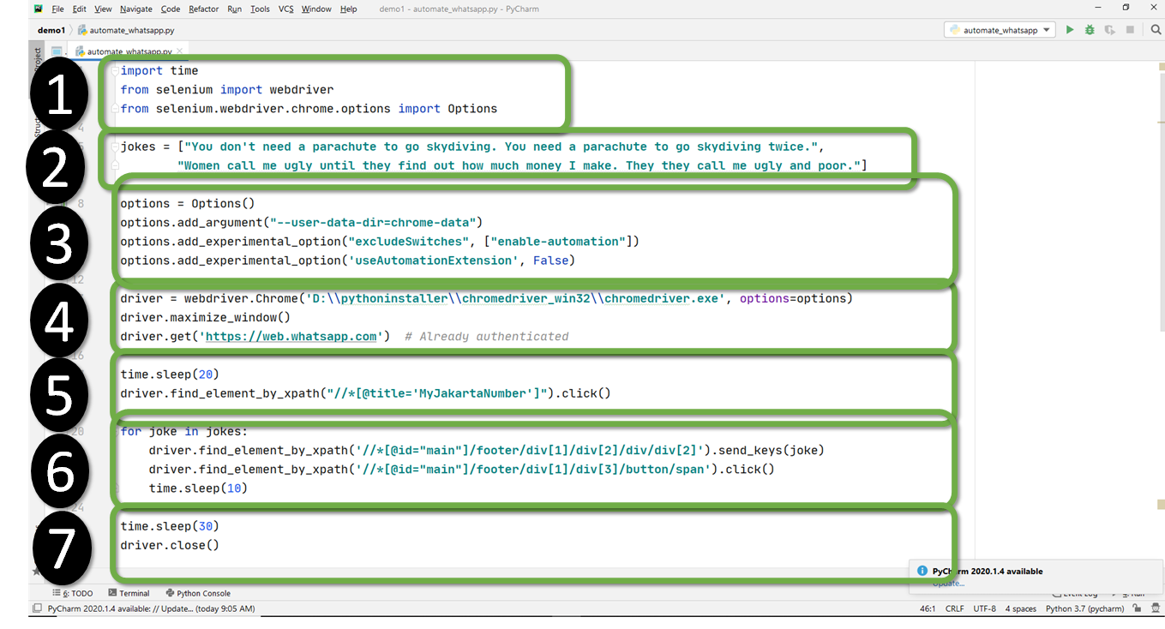The height and width of the screenshot is (629, 1165).
Task: Toggle write-access lock in the status bar
Action: (x=1137, y=608)
